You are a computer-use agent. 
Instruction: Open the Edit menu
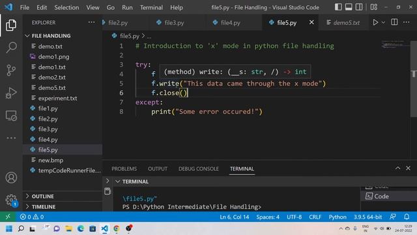pyautogui.click(x=42, y=7)
